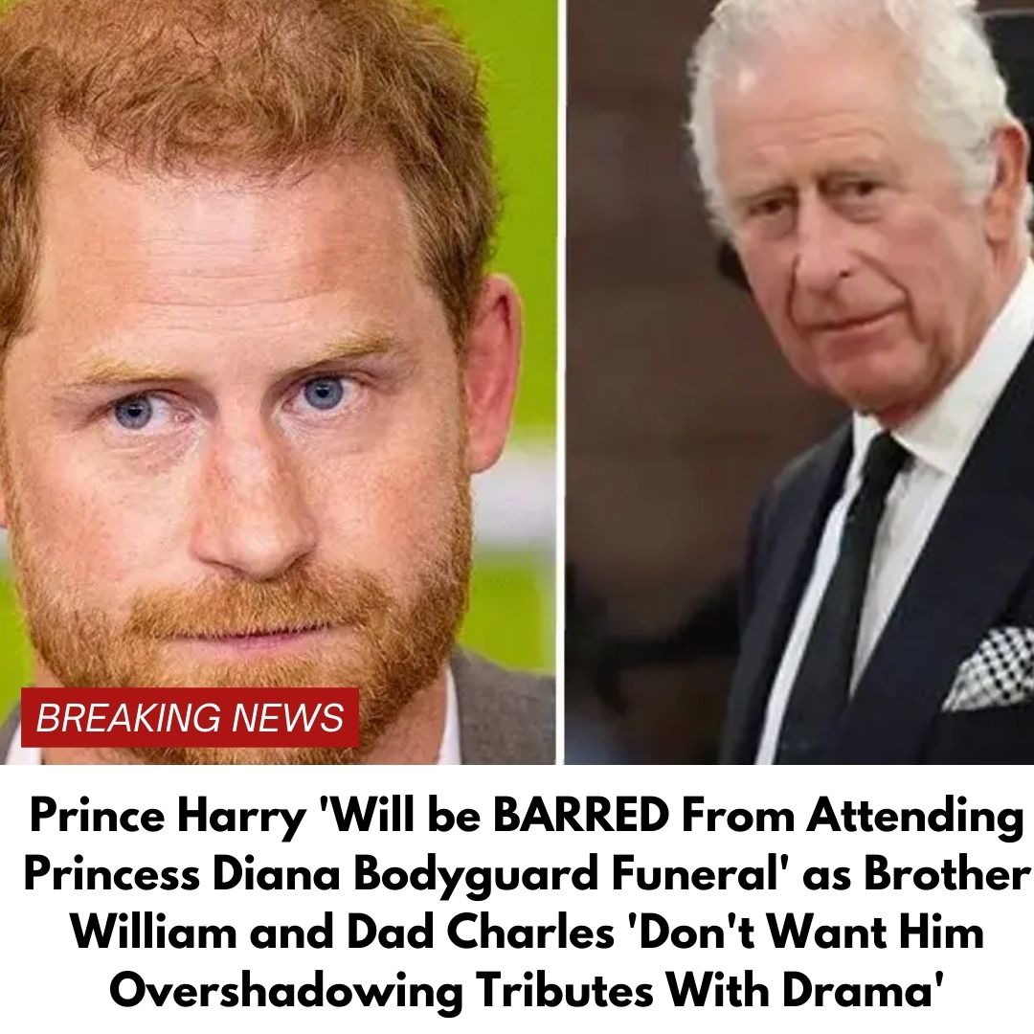The width and height of the screenshot is (1034, 1034).
Task: Select the word BARRED in the headline
Action: (x=581, y=816)
